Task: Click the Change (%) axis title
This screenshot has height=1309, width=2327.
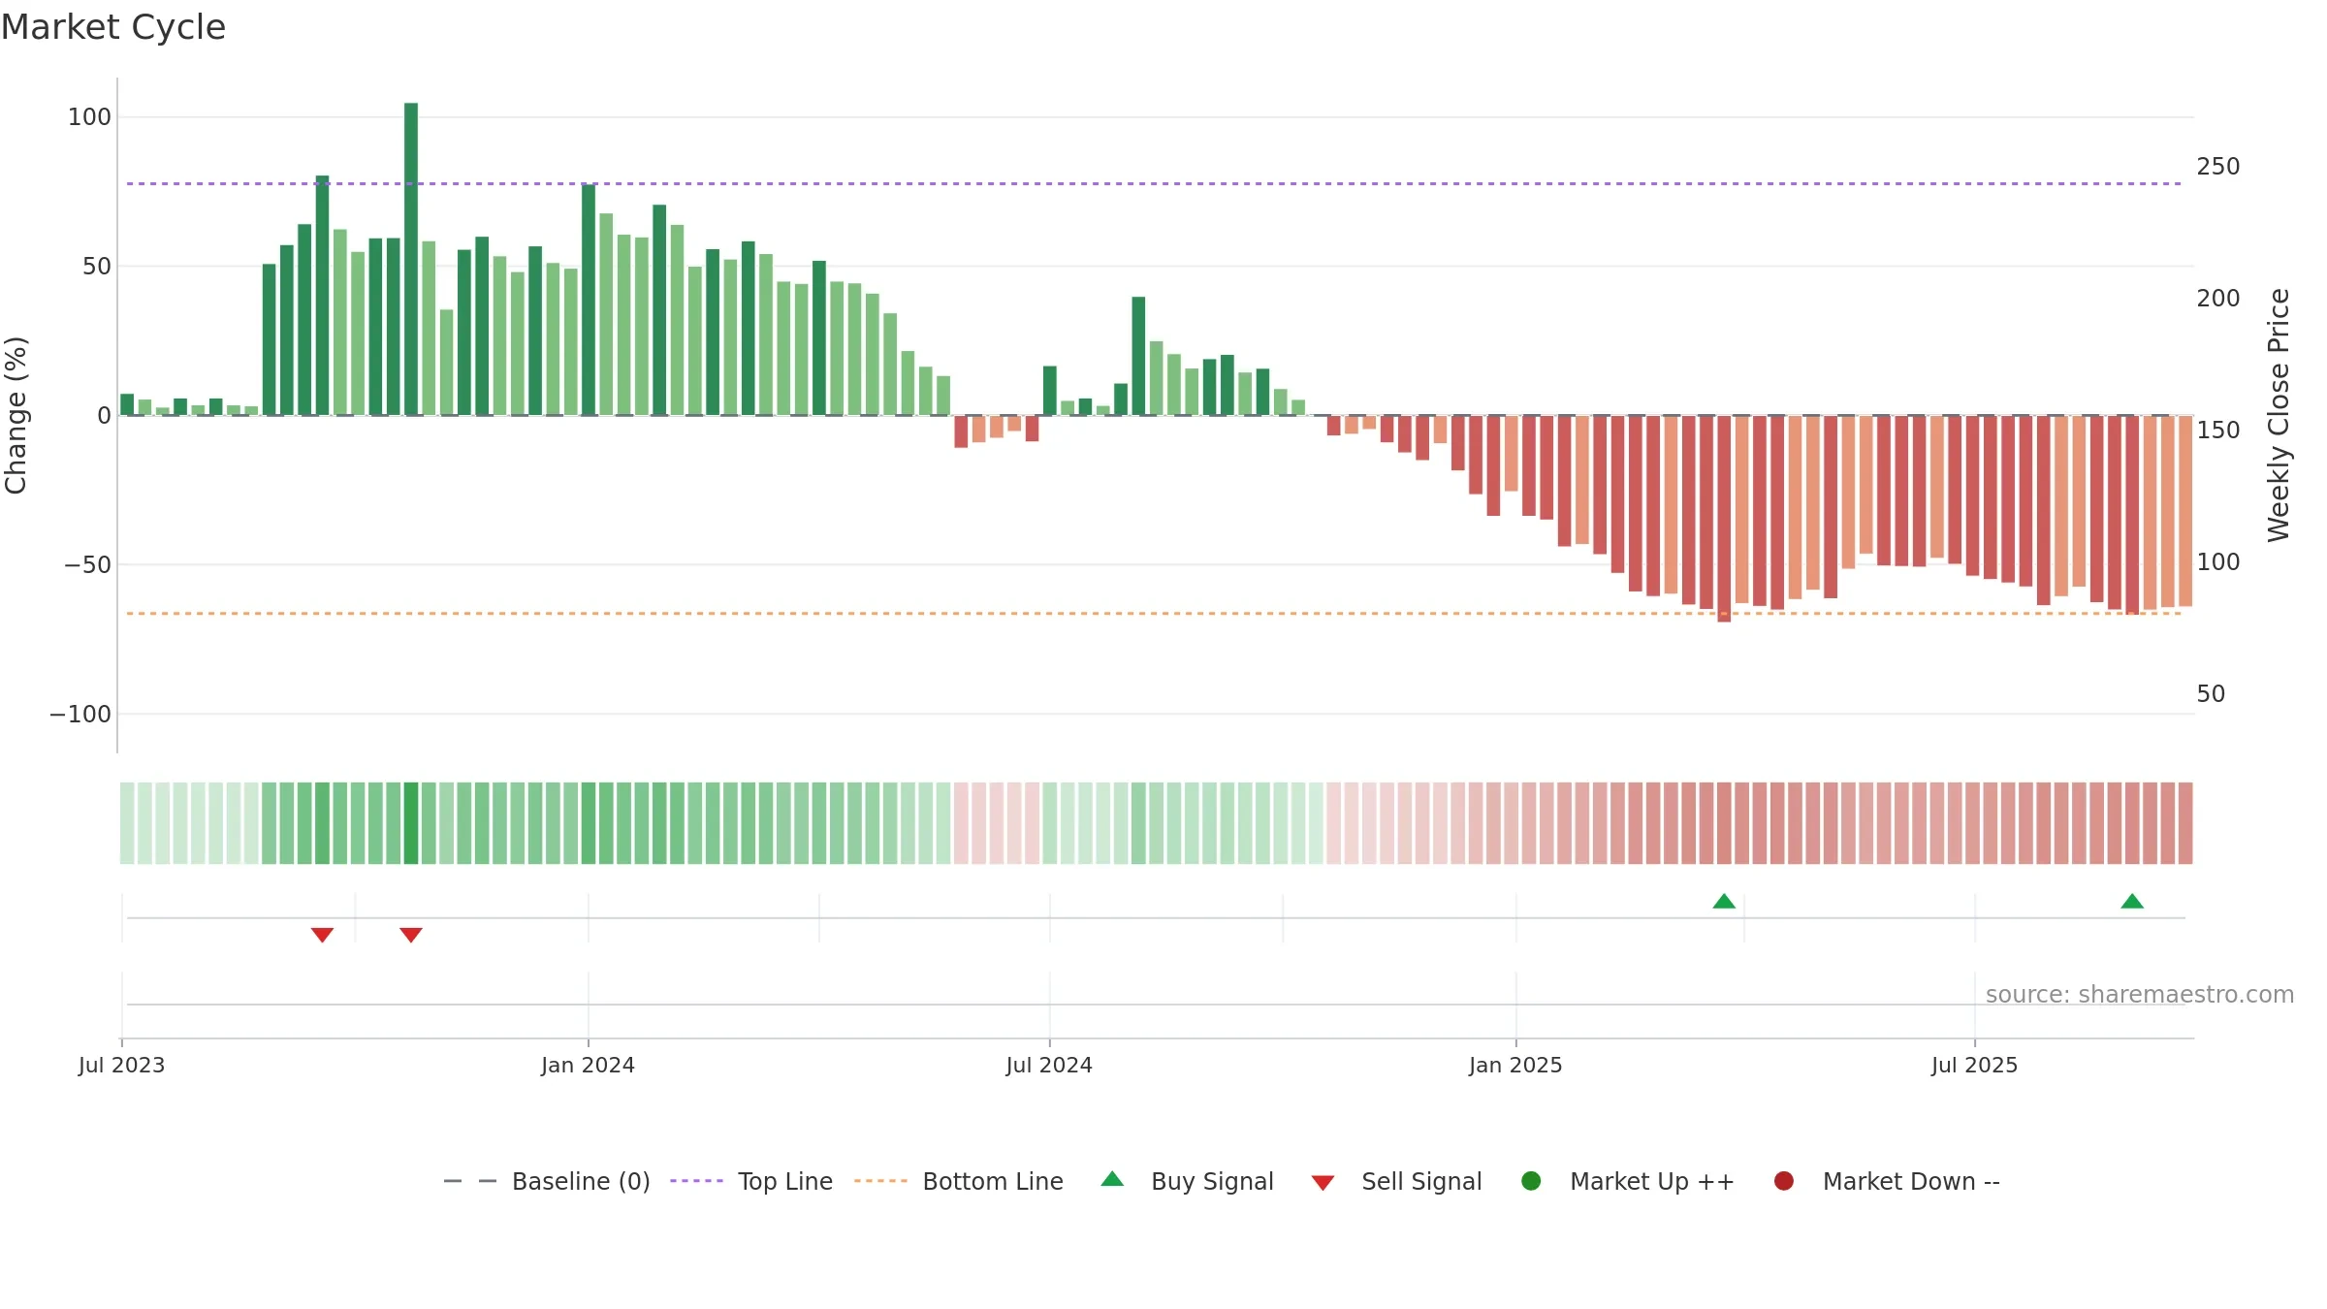Action: point(16,415)
